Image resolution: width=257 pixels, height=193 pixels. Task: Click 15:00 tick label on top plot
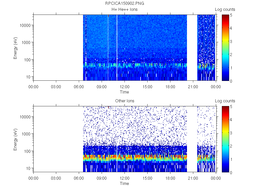coord(147,87)
